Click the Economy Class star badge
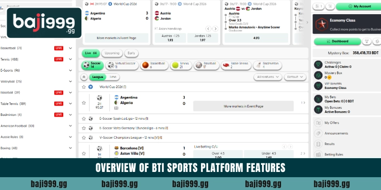Image resolution: width=381 pixels, height=190 pixels. click(322, 24)
